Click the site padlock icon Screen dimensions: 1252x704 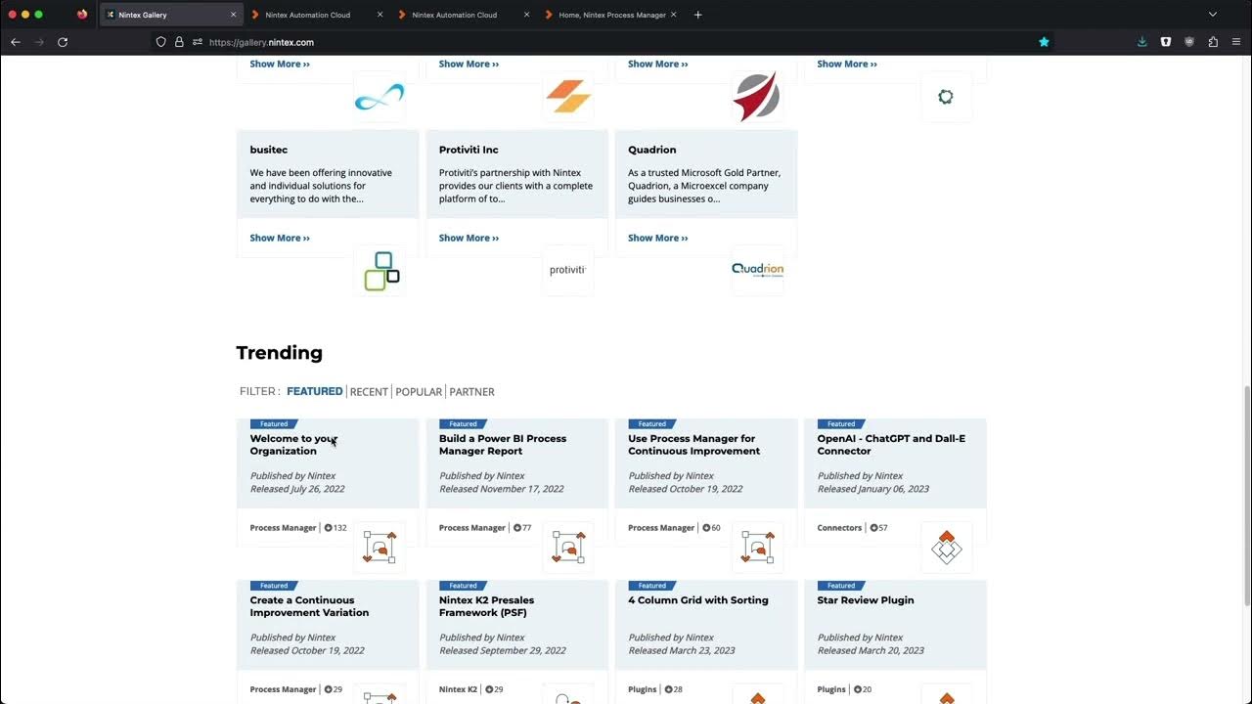pyautogui.click(x=179, y=42)
